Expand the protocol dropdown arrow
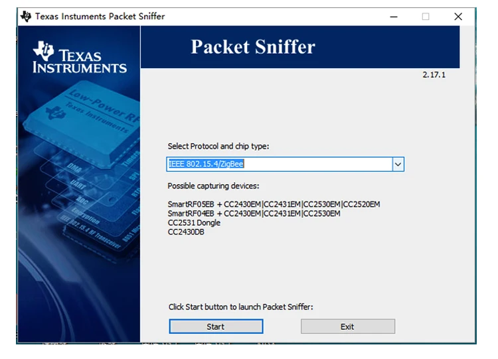 coord(398,164)
